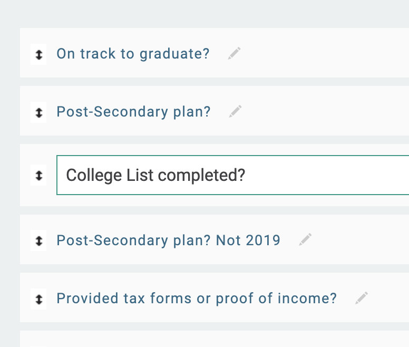This screenshot has height=347, width=409.
Task: Click pencil icon next to Post-Secondary plan?
Action: click(235, 111)
